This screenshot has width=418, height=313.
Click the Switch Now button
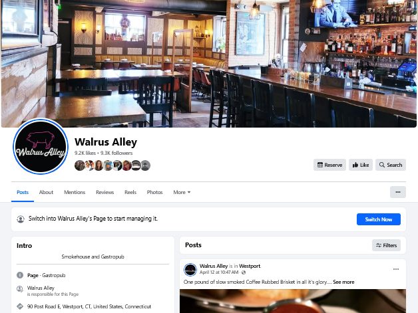coord(379,219)
